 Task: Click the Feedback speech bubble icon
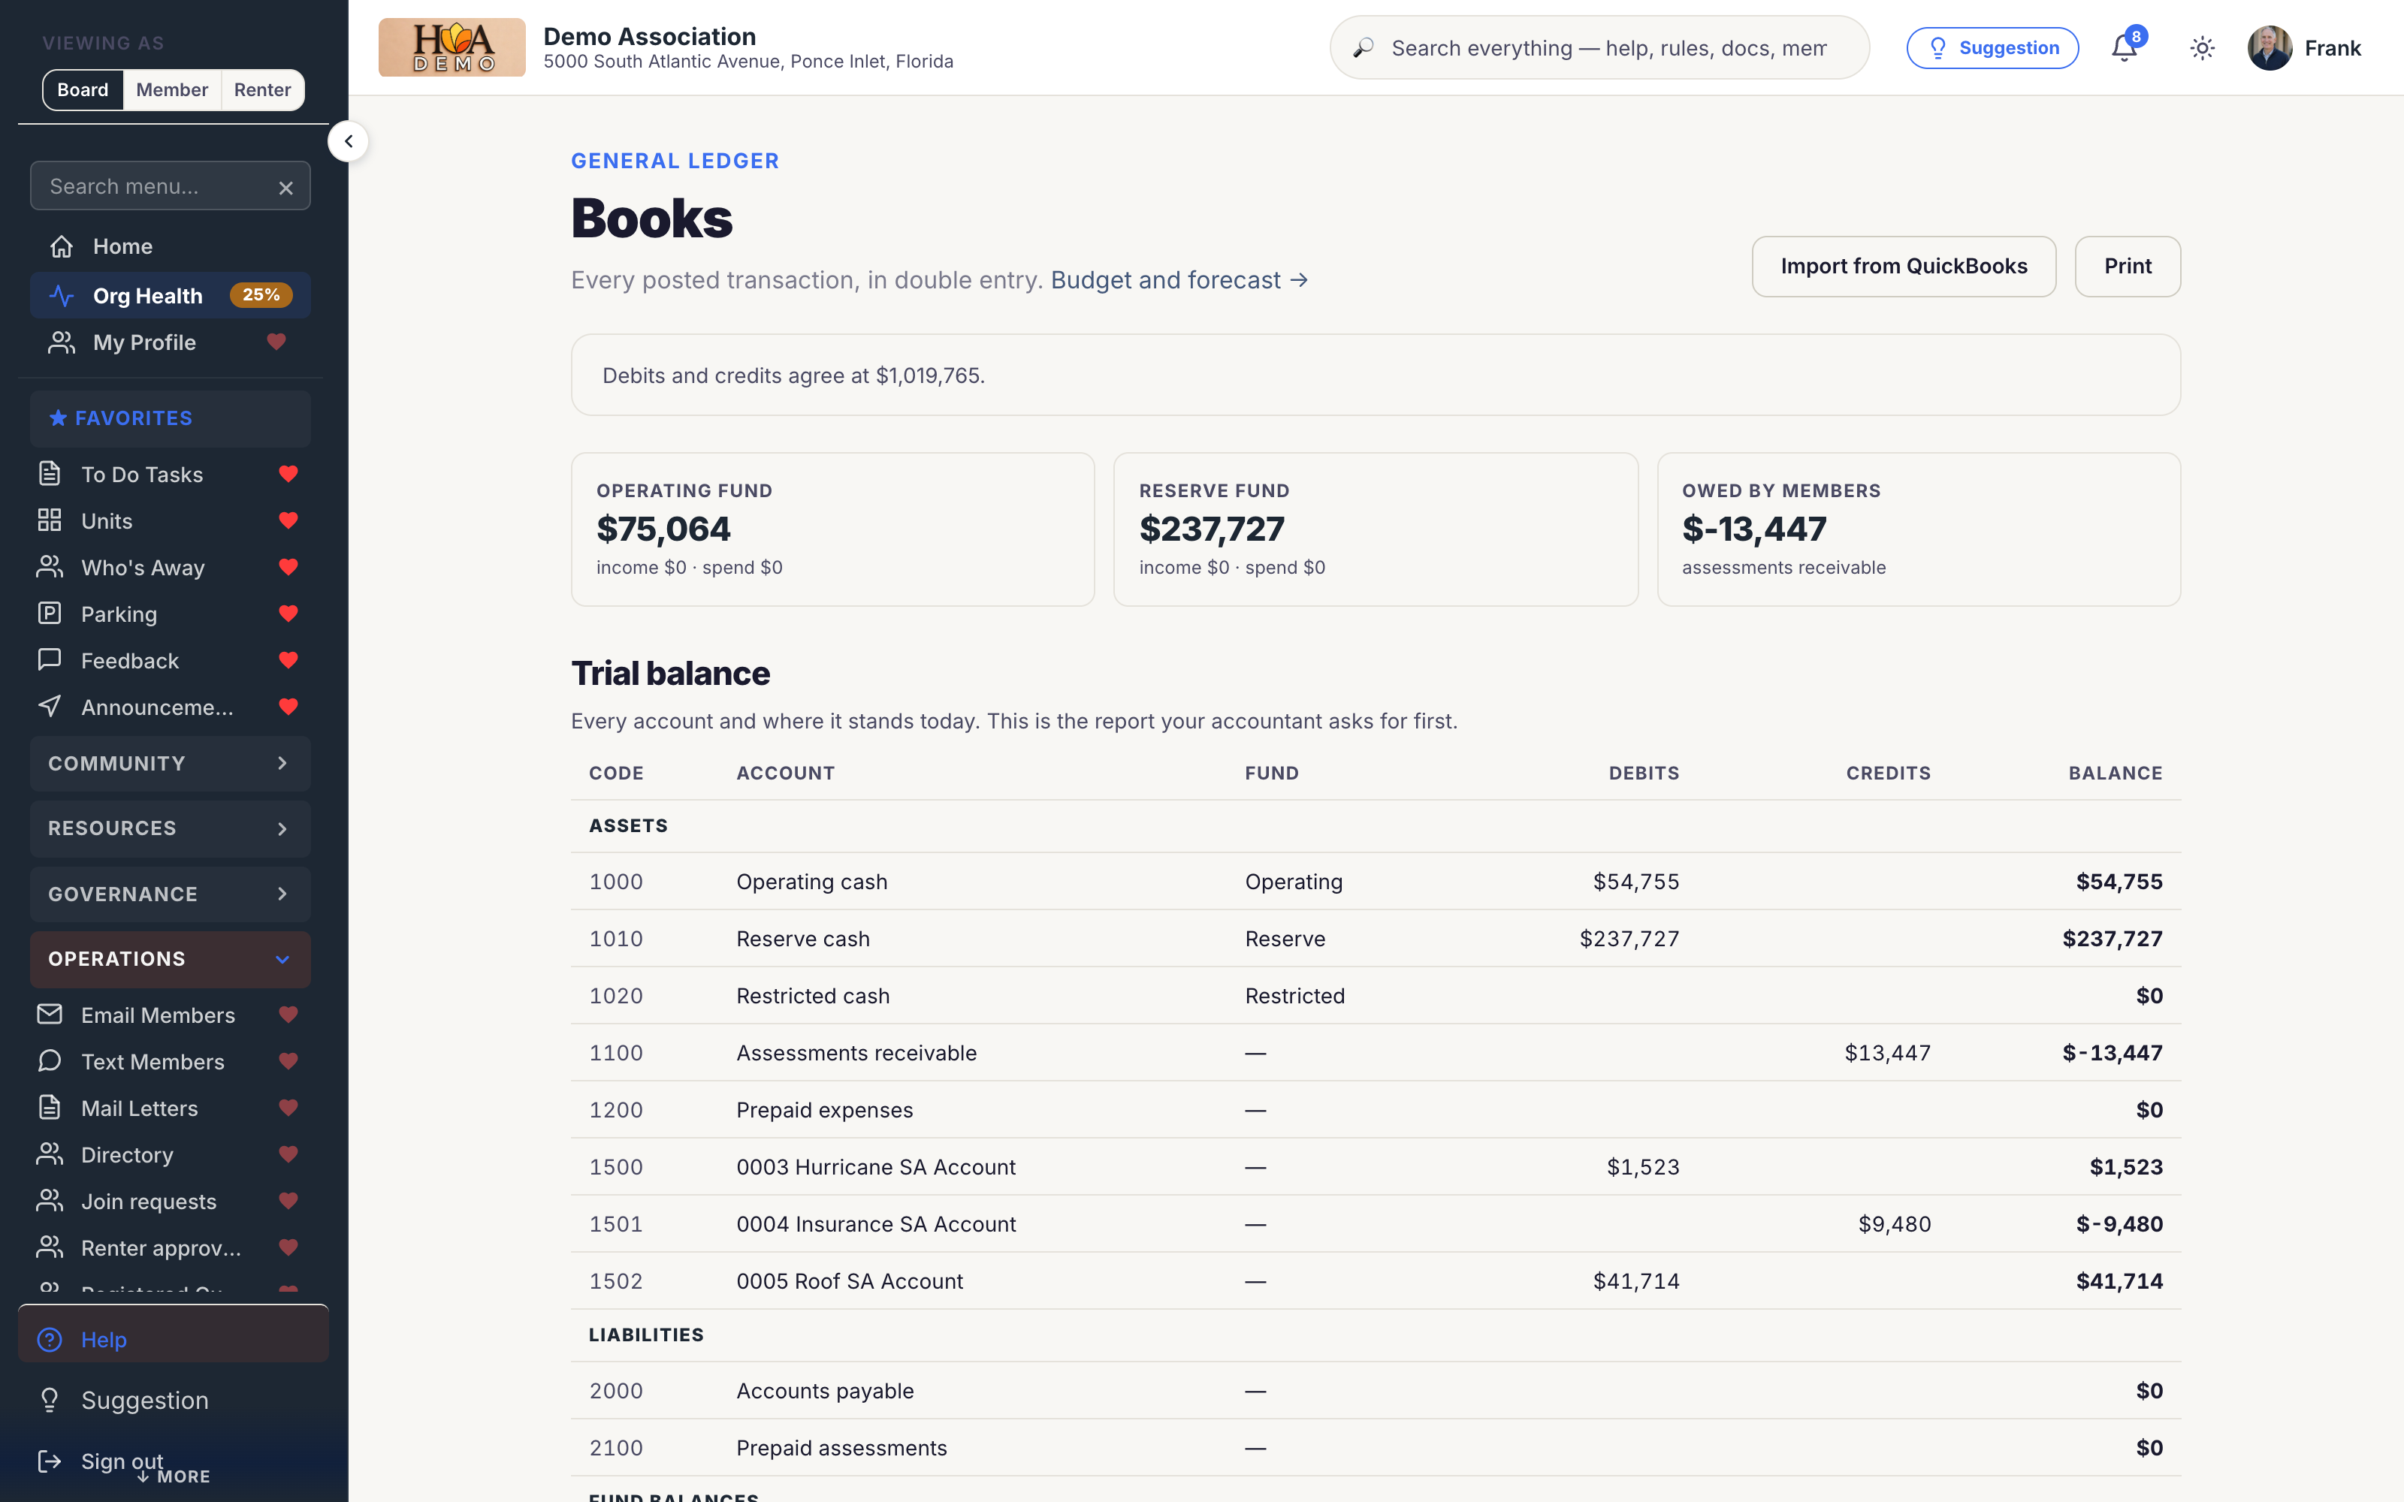(50, 661)
